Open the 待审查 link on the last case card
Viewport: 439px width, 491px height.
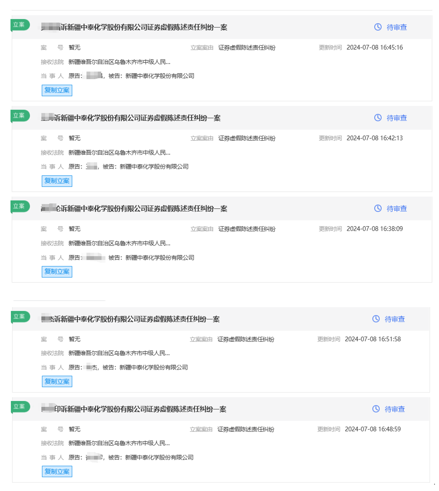click(395, 409)
